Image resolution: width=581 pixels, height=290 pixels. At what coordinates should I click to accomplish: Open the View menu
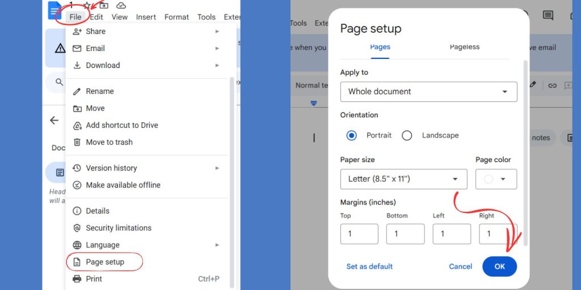pyautogui.click(x=120, y=17)
